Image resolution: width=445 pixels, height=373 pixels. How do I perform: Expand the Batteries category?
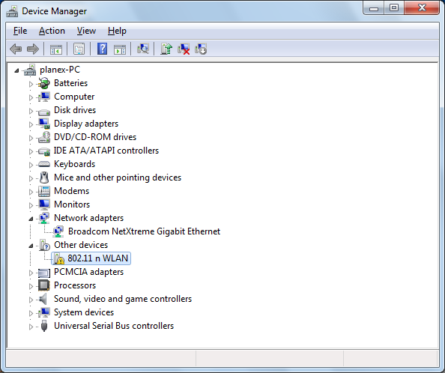(x=31, y=84)
